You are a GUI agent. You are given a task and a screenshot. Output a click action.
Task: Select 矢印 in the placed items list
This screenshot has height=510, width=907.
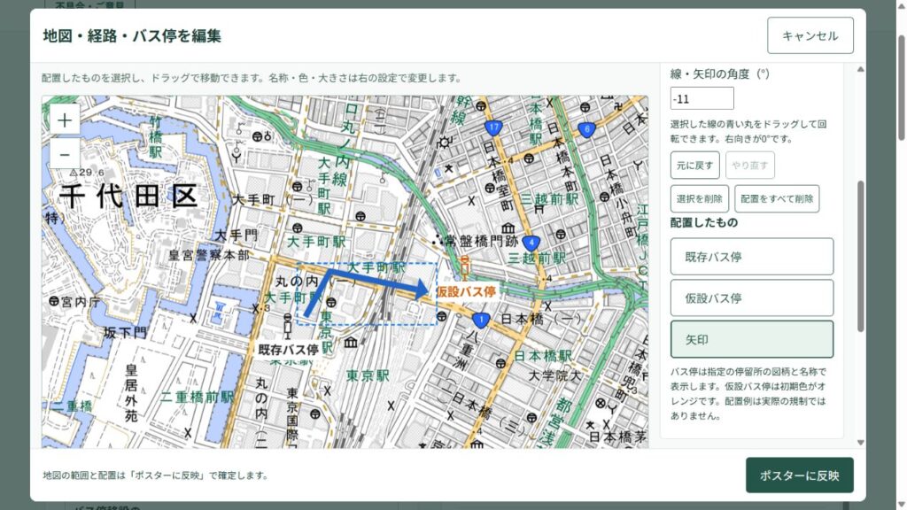point(752,339)
